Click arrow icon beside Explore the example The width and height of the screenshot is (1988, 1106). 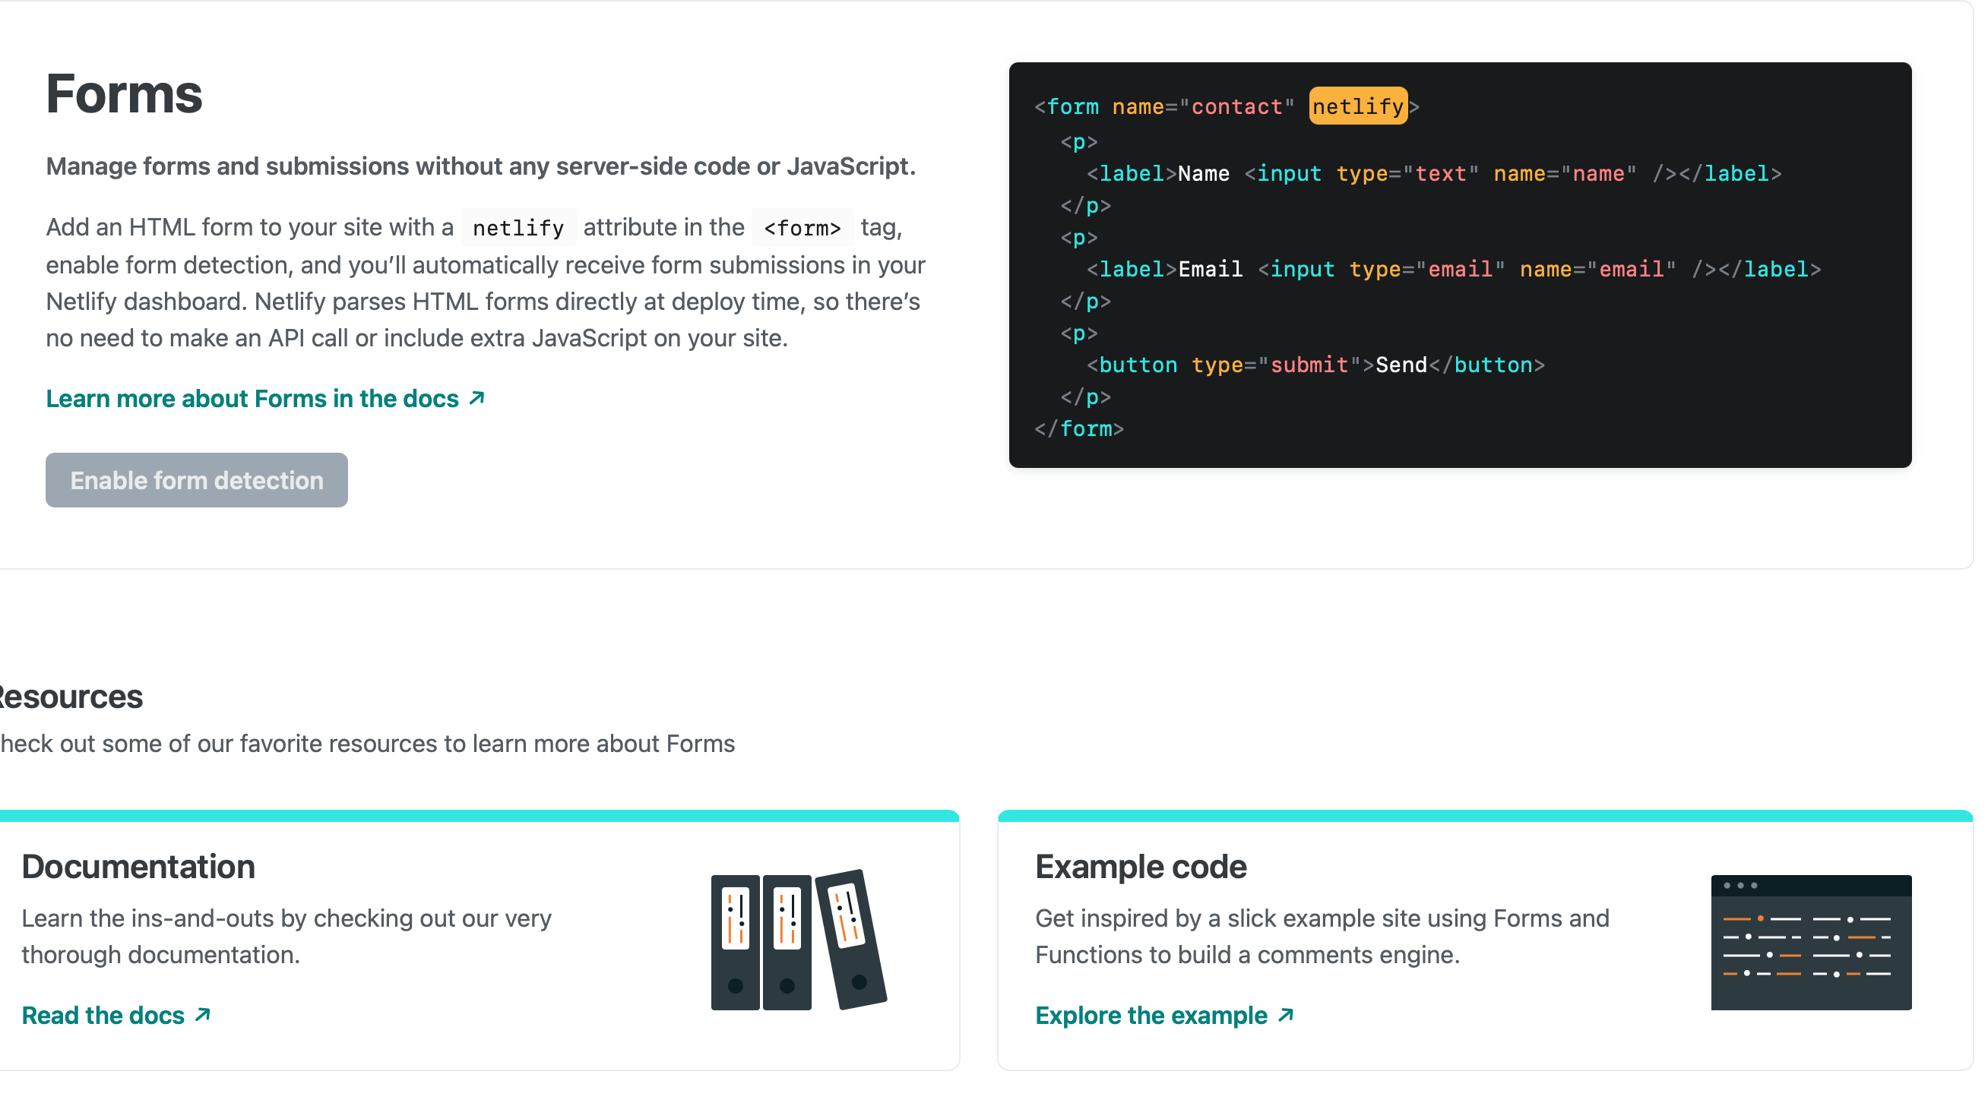coord(1286,1014)
